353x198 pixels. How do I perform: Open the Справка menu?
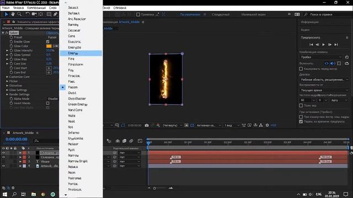tap(120, 8)
